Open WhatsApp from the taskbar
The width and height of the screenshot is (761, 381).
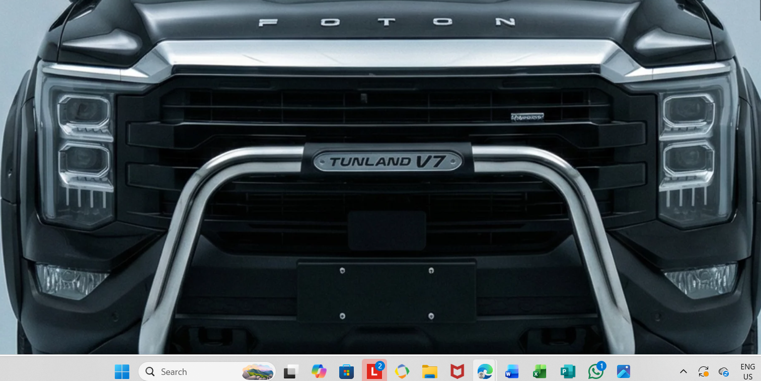596,371
